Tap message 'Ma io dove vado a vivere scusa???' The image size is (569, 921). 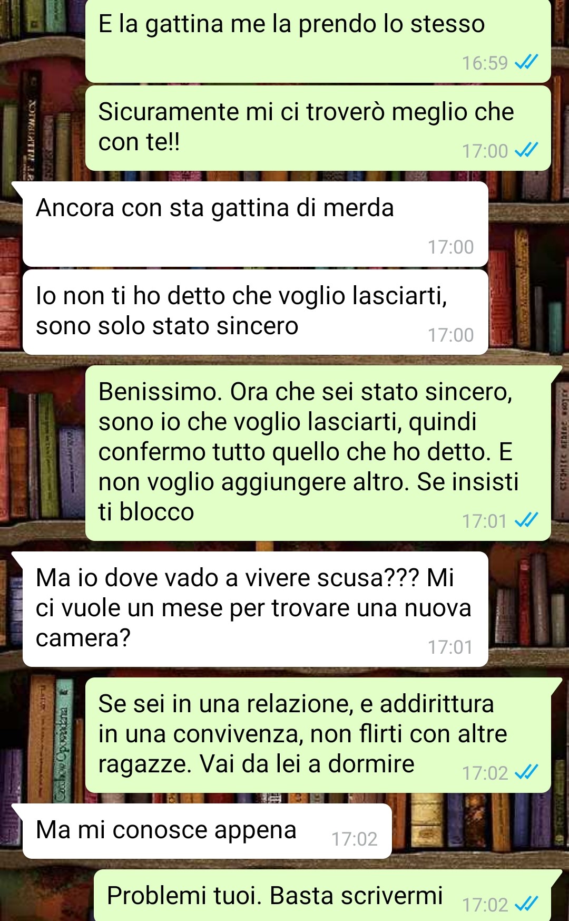(256, 609)
